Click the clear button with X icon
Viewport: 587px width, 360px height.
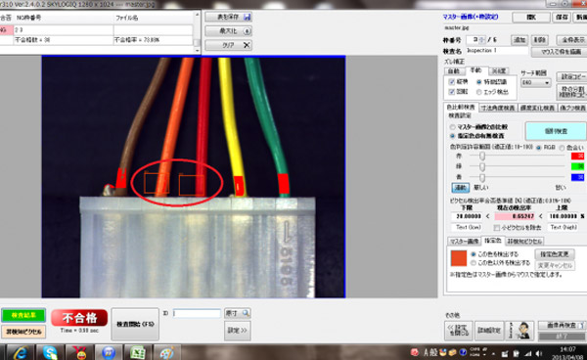tap(228, 45)
